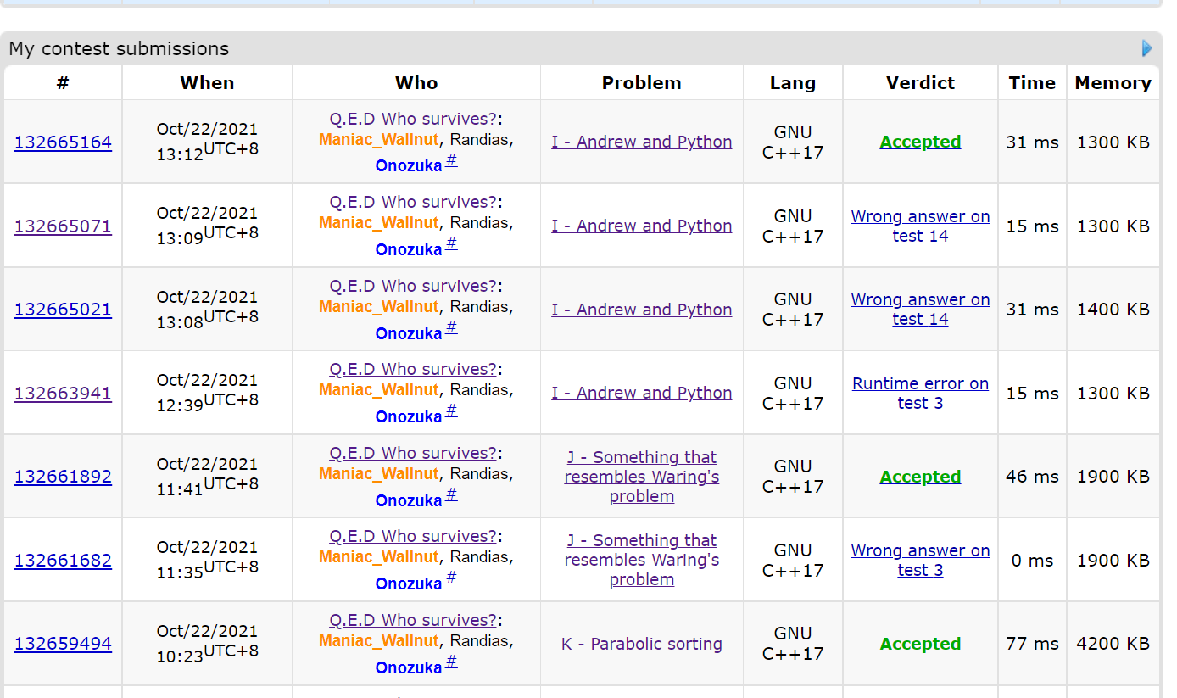Open the K - Parabolic sorting problem
Viewport: 1177px width, 698px height.
[641, 644]
